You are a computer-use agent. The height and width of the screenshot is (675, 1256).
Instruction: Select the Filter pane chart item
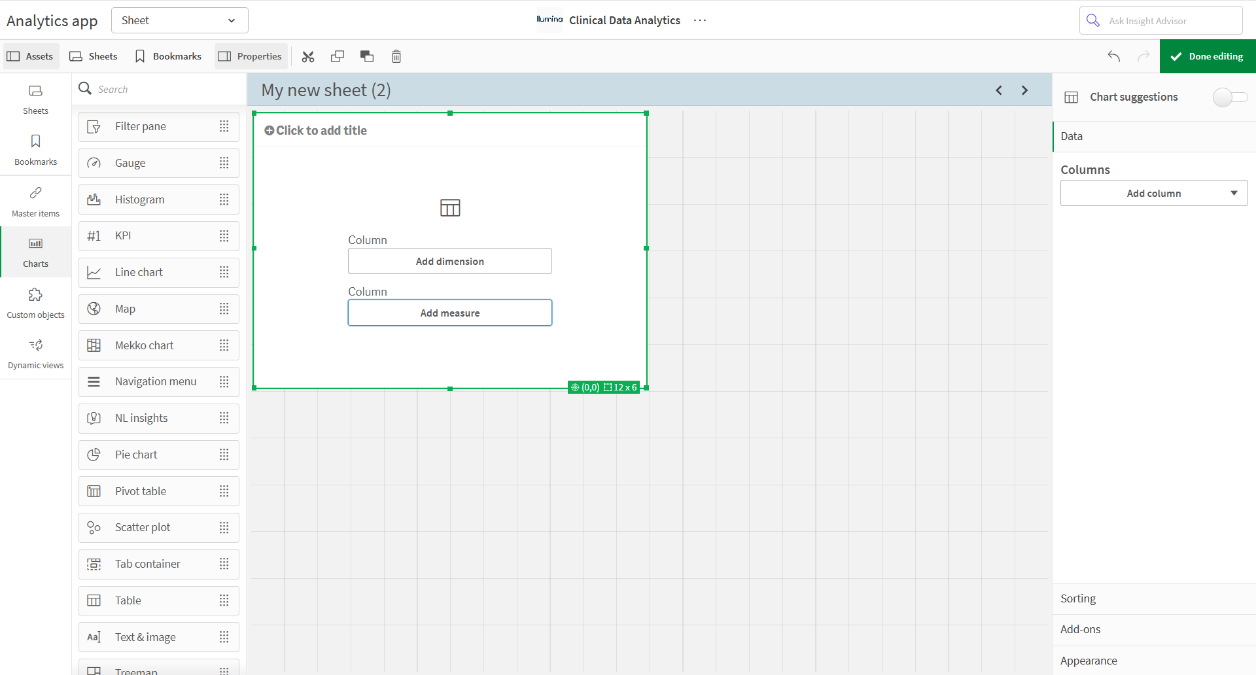[159, 126]
